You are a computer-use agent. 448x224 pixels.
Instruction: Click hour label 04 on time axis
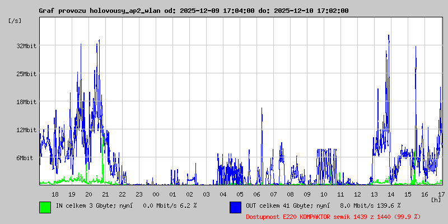point(223,194)
